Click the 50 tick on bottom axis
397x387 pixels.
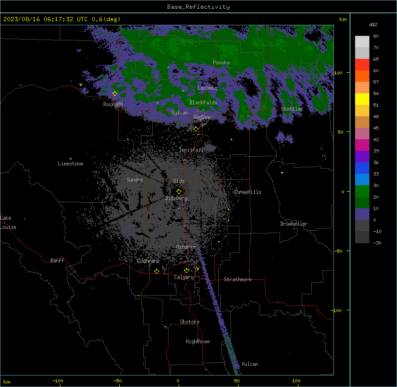pyautogui.click(x=237, y=381)
